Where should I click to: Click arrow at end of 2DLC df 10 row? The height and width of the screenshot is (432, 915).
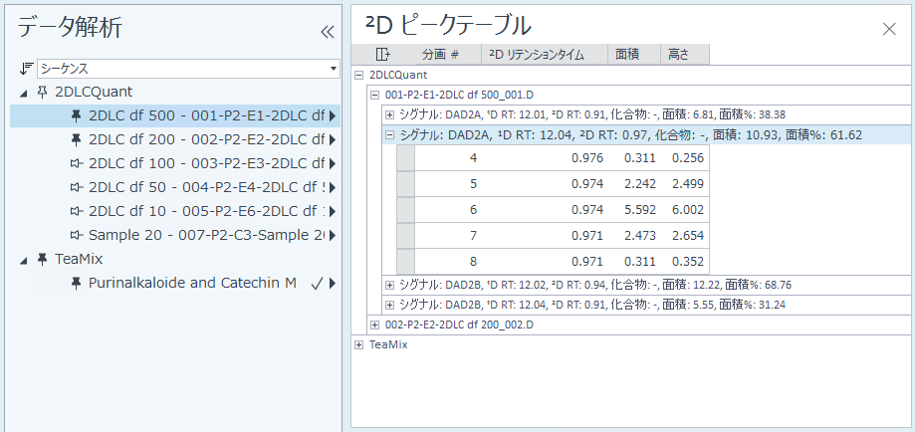(333, 212)
